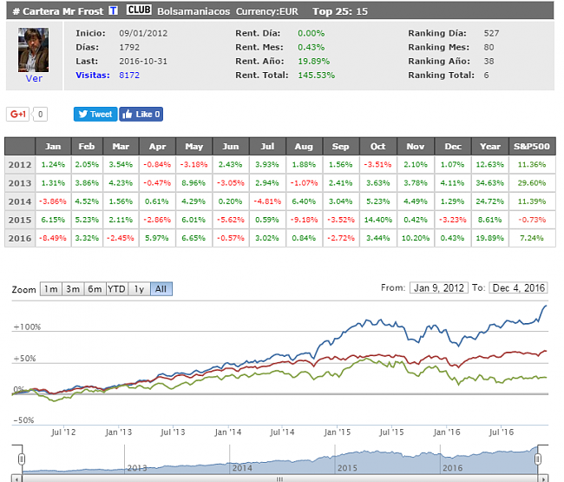The height and width of the screenshot is (482, 564).
Task: Click the CLUB badge in the header
Action: pyautogui.click(x=138, y=10)
